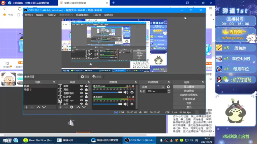Refresh the browser page behind OBS
Viewport: 257px width, 144px height.
[20, 9]
